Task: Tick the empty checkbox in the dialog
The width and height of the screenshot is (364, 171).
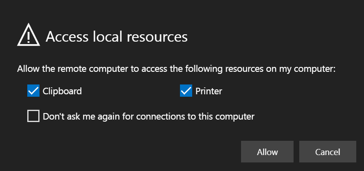Action: pyautogui.click(x=33, y=116)
